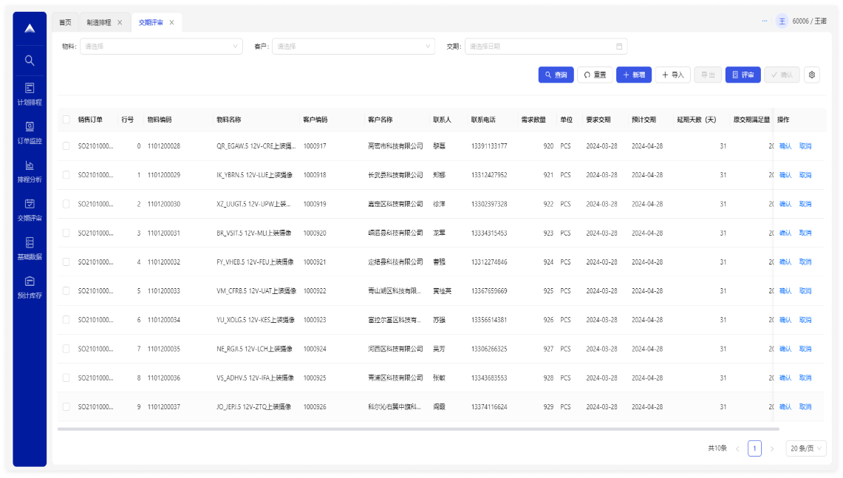This screenshot has height=478, width=843.
Task: Click the 导入 import button
Action: [x=672, y=75]
